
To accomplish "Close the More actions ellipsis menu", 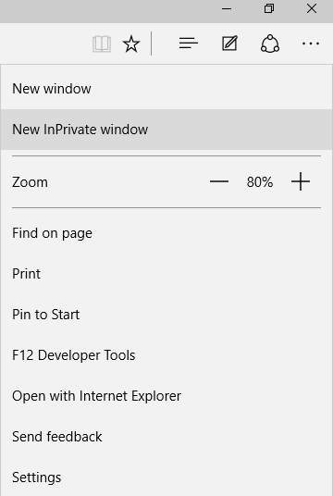I will click(x=311, y=43).
